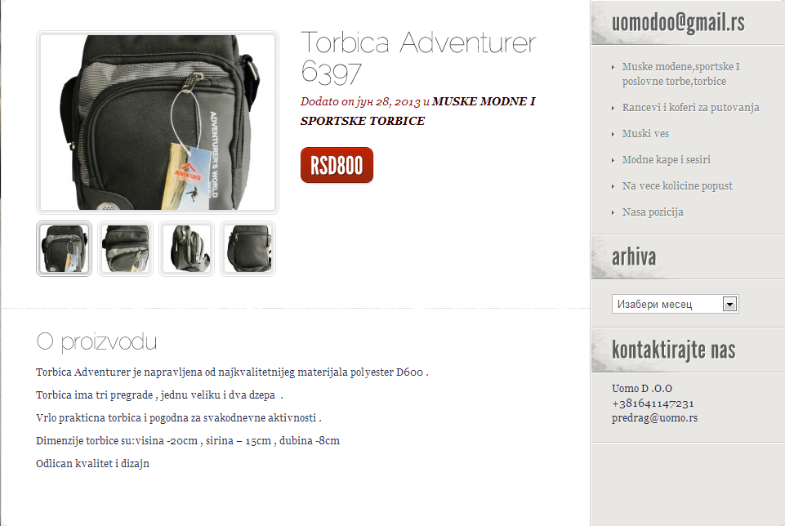Open Muske modene, sportske i poslovne torbe link
The height and width of the screenshot is (526, 785).
681,74
